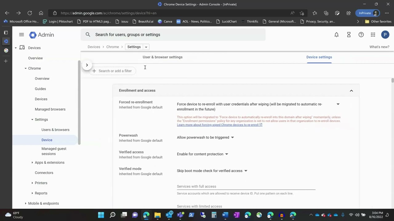Image resolution: width=394 pixels, height=221 pixels.
Task: Refresh the browser page
Action: coord(30,13)
